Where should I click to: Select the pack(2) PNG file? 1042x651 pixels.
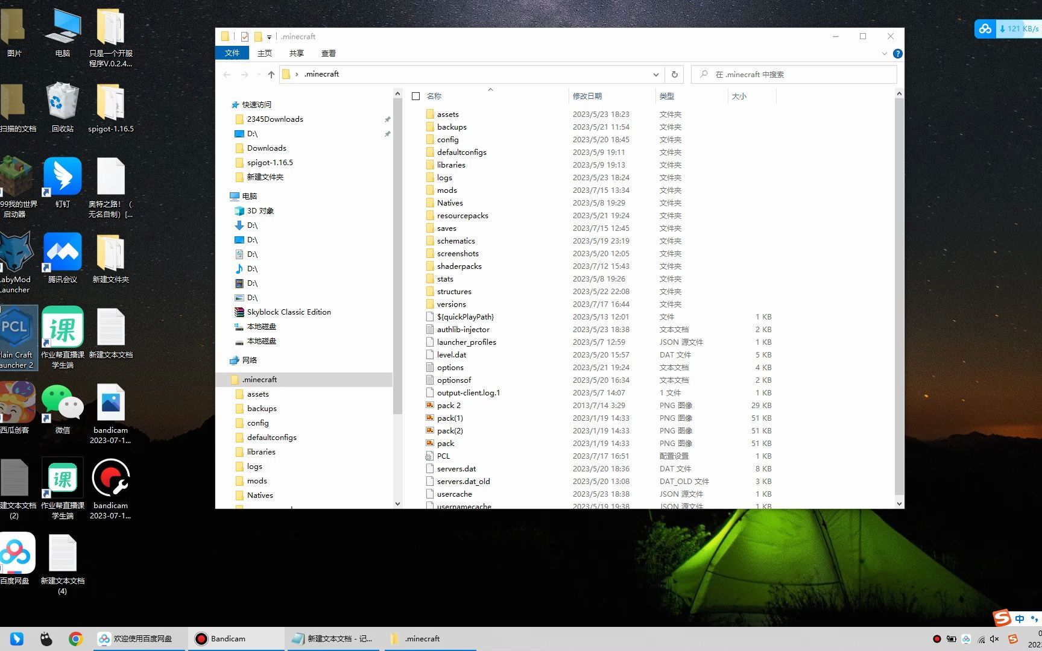coord(450,431)
